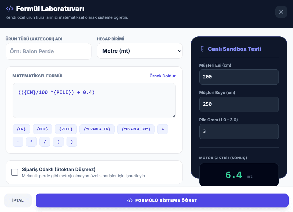Insert the {EN} variable chip
This screenshot has height=212, width=293.
(x=21, y=129)
